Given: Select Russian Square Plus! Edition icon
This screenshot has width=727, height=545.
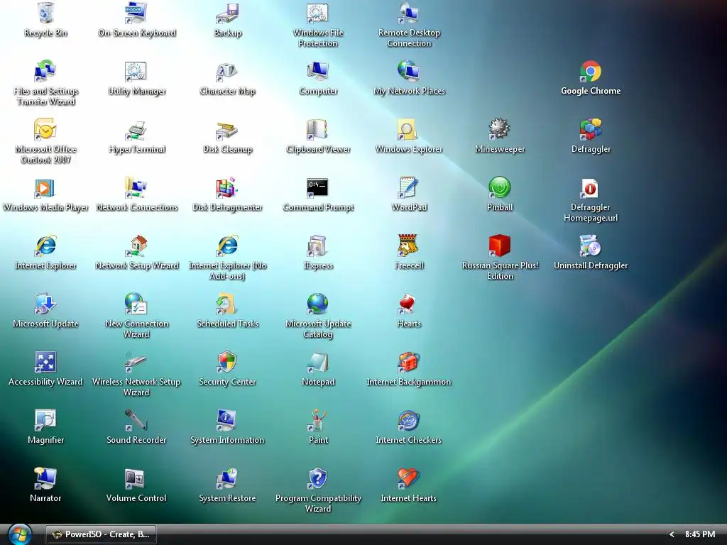Looking at the screenshot, I should pos(500,246).
